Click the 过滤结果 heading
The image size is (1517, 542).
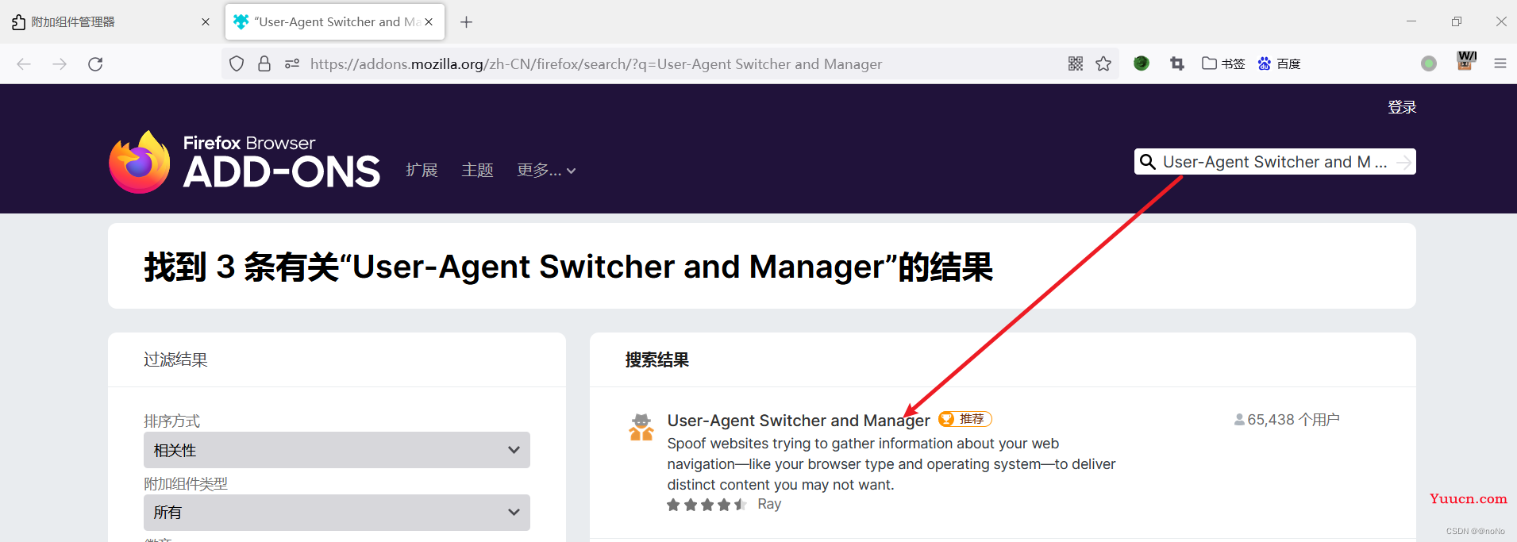[x=175, y=360]
